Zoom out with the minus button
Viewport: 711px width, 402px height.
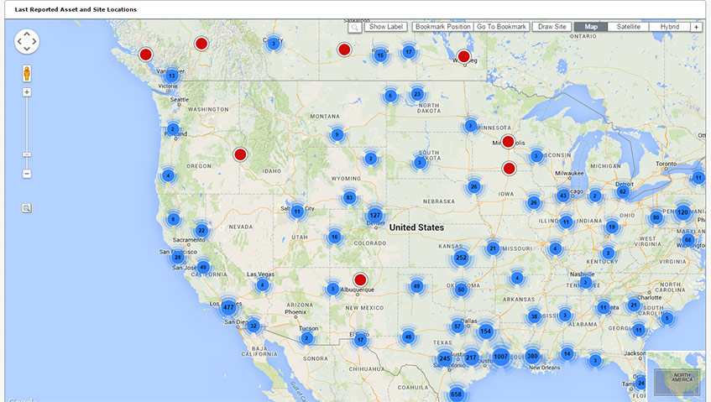coord(27,174)
